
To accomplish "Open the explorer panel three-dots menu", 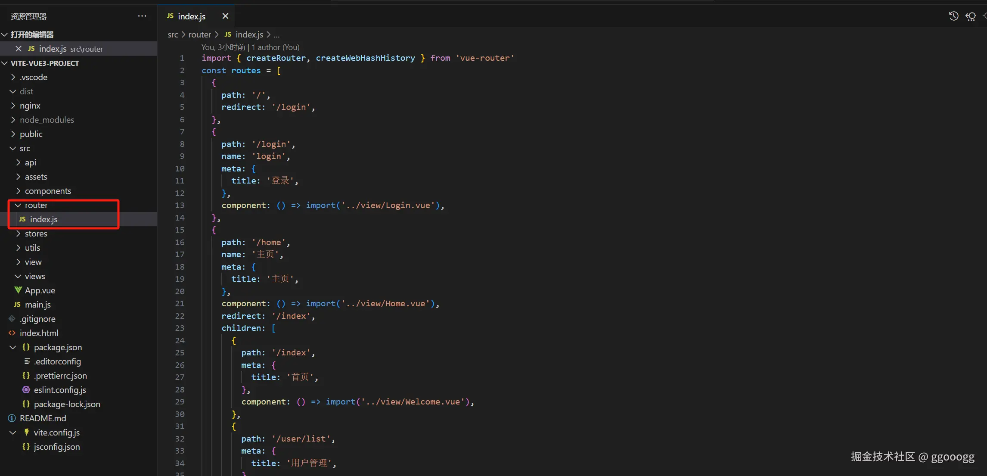I will (x=142, y=16).
